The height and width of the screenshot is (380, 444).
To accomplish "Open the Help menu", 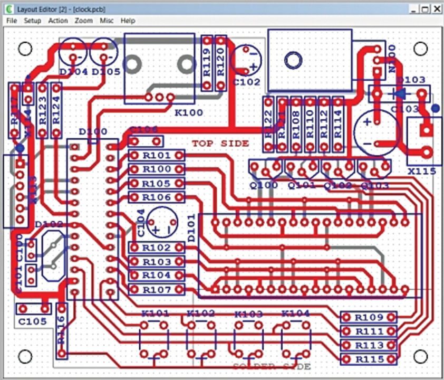I will pyautogui.click(x=128, y=21).
